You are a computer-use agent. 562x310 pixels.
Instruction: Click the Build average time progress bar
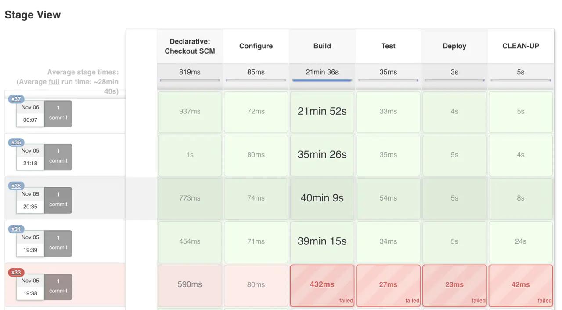[x=322, y=80]
